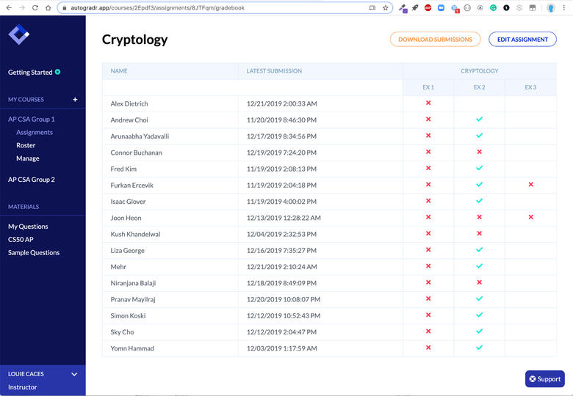Click Connor Buchanan's EX 2 red cross
This screenshot has width=573, height=396.
(480, 152)
